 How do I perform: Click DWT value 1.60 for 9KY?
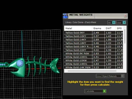tap(109, 33)
